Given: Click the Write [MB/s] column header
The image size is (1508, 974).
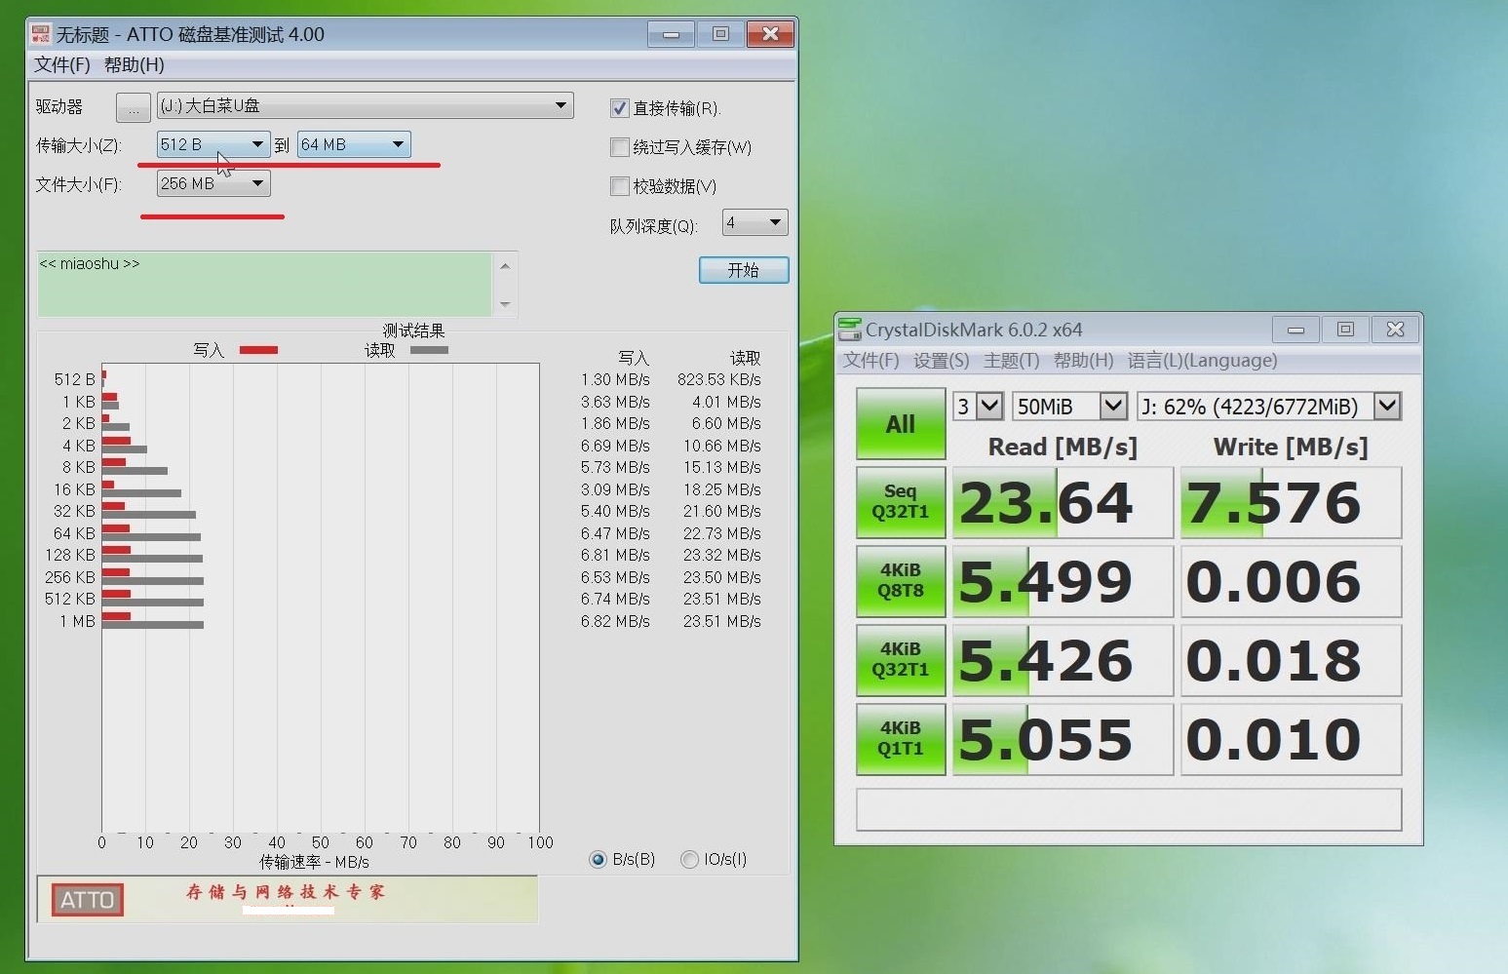Looking at the screenshot, I should click(x=1291, y=447).
